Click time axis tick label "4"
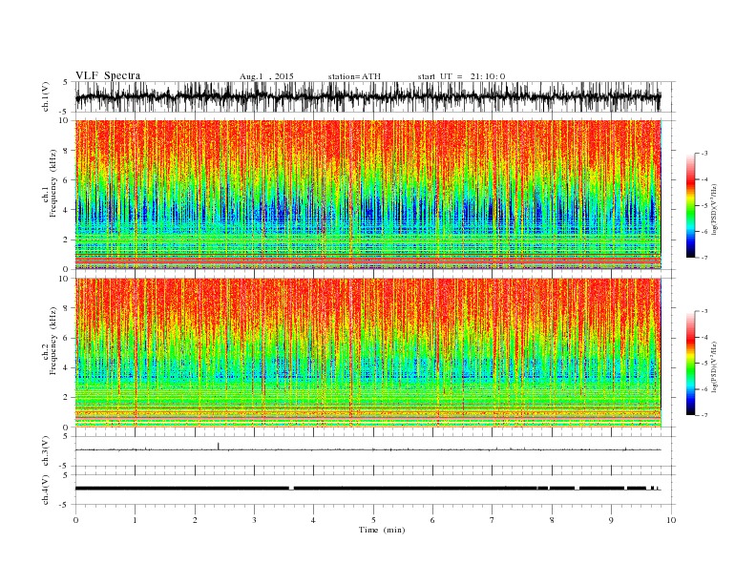 (313, 520)
